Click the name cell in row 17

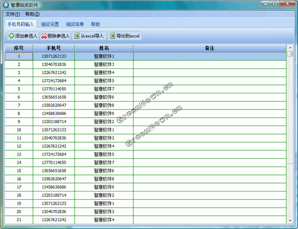pos(104,187)
